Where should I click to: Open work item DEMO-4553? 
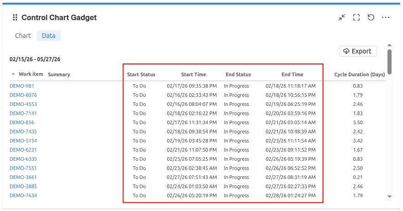[x=23, y=104]
